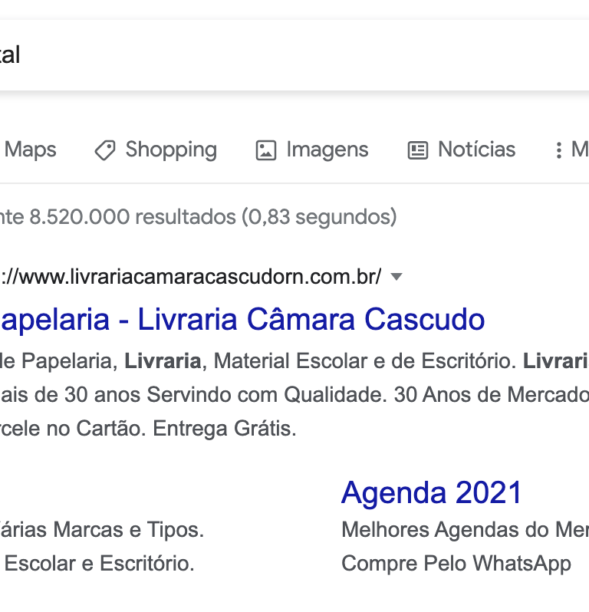Click the three-dot more options icon

pos(558,150)
